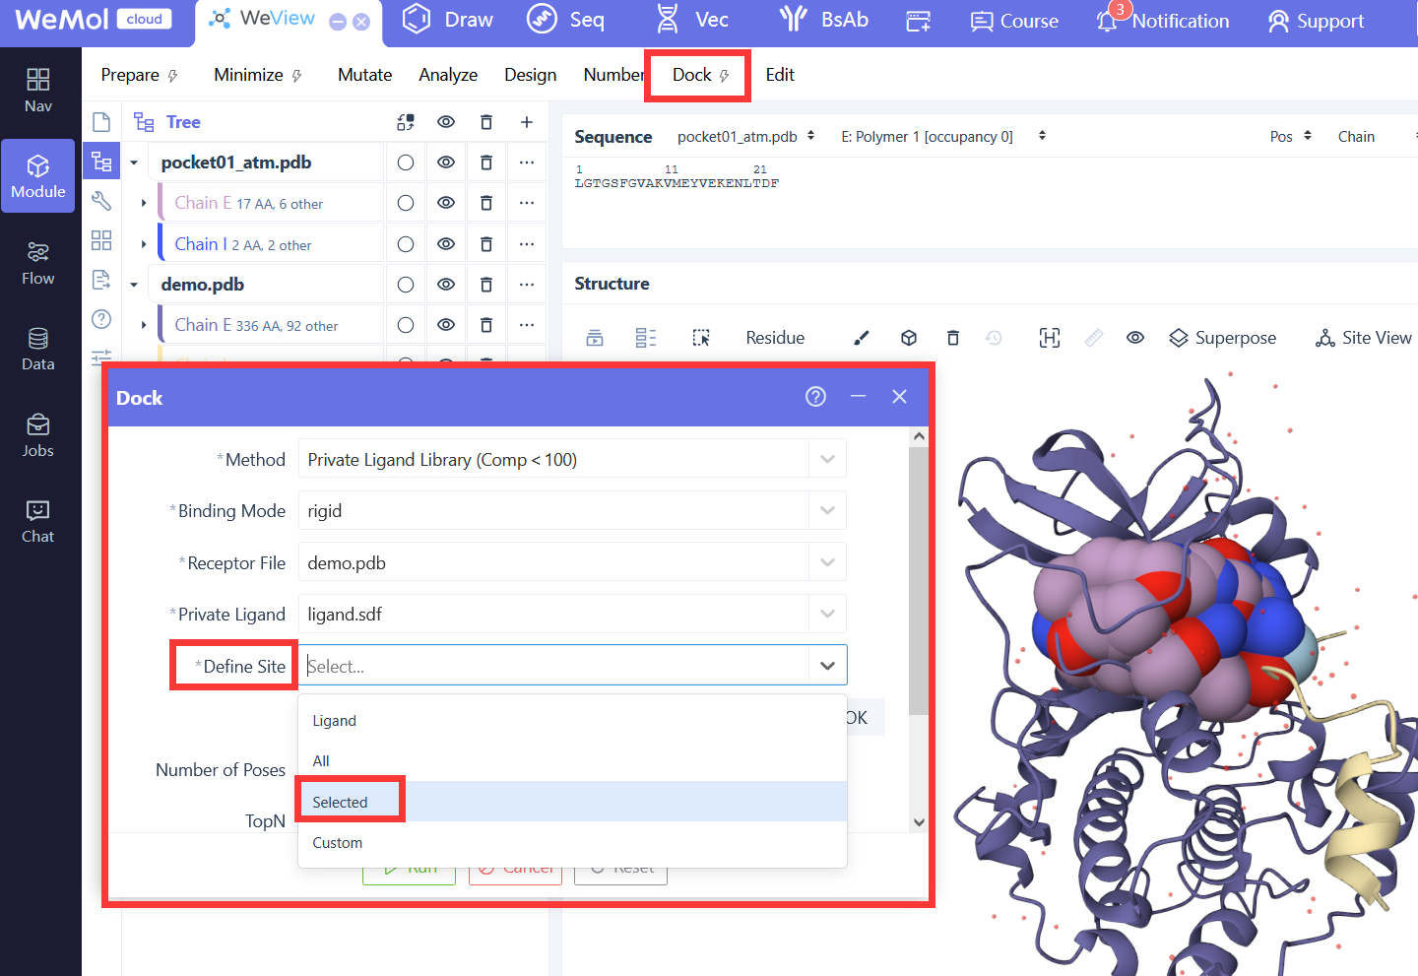Open the Mutate menu

[x=364, y=75]
